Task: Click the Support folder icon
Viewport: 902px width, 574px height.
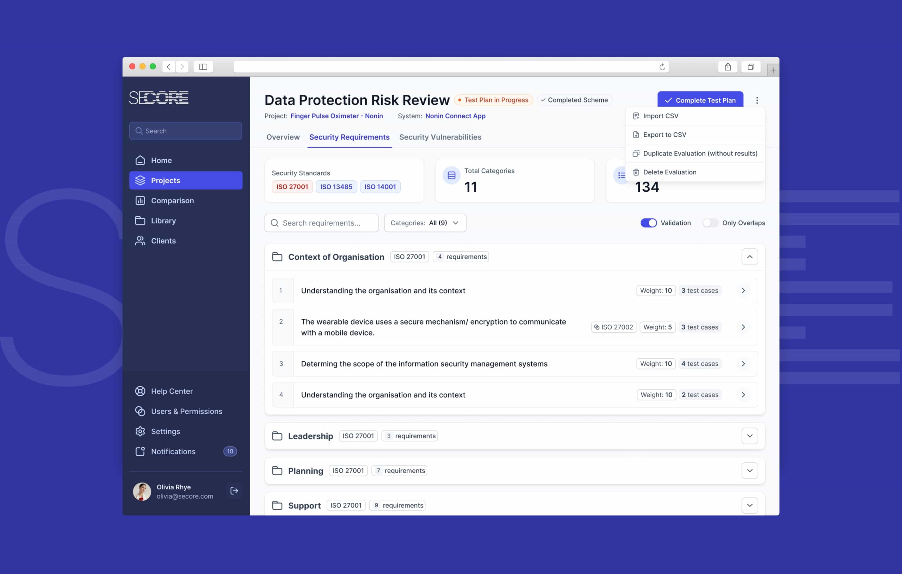Action: [277, 505]
